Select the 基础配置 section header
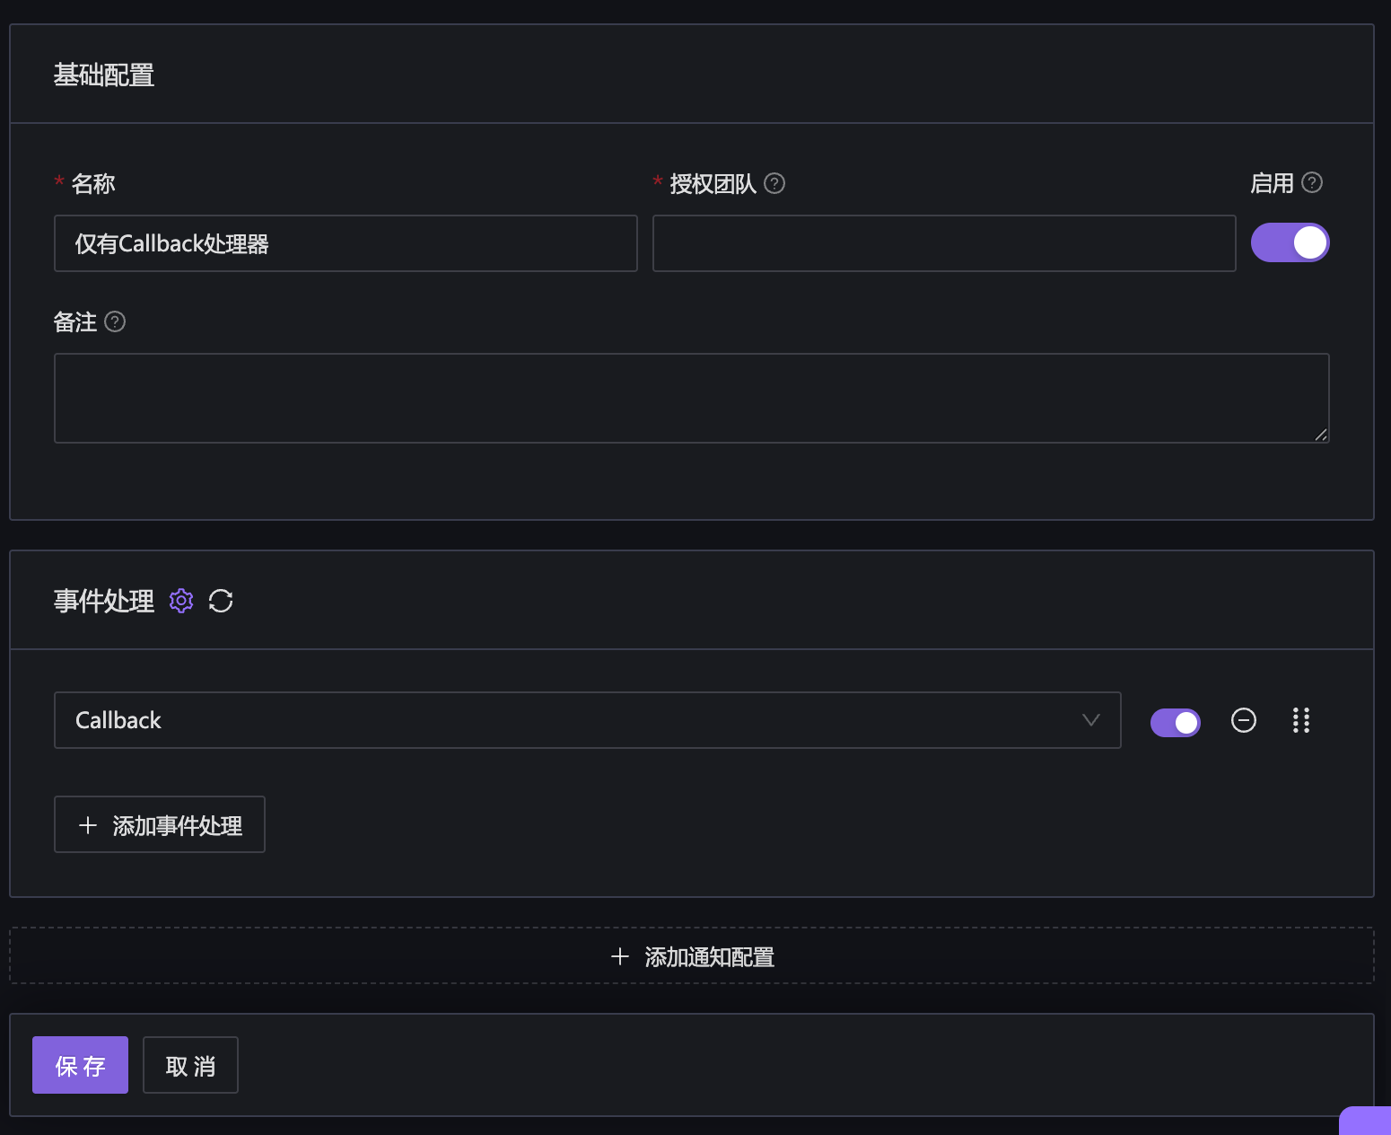This screenshot has height=1135, width=1391. click(x=103, y=75)
